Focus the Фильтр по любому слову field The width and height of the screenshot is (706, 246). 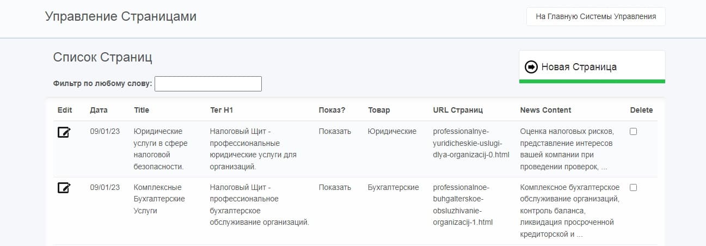pyautogui.click(x=208, y=84)
